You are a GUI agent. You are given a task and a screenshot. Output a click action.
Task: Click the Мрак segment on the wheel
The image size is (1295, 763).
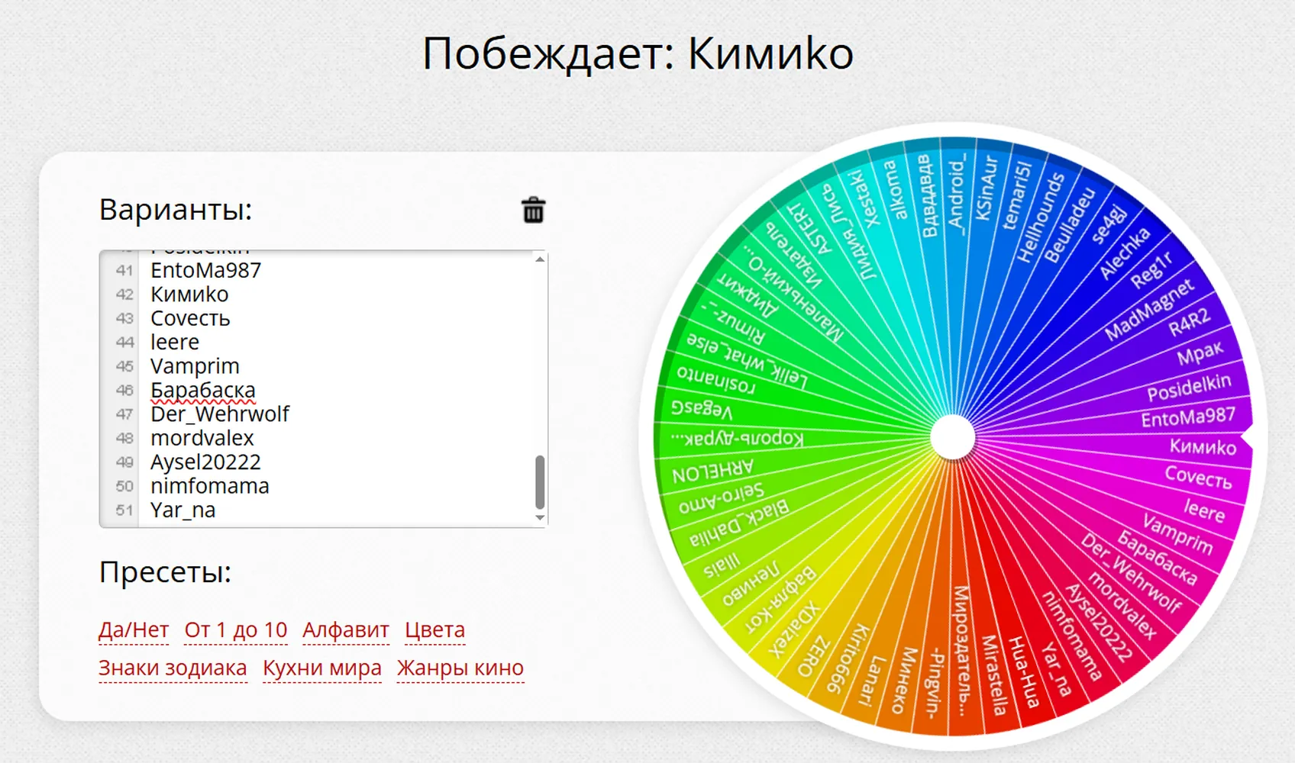coord(1200,353)
